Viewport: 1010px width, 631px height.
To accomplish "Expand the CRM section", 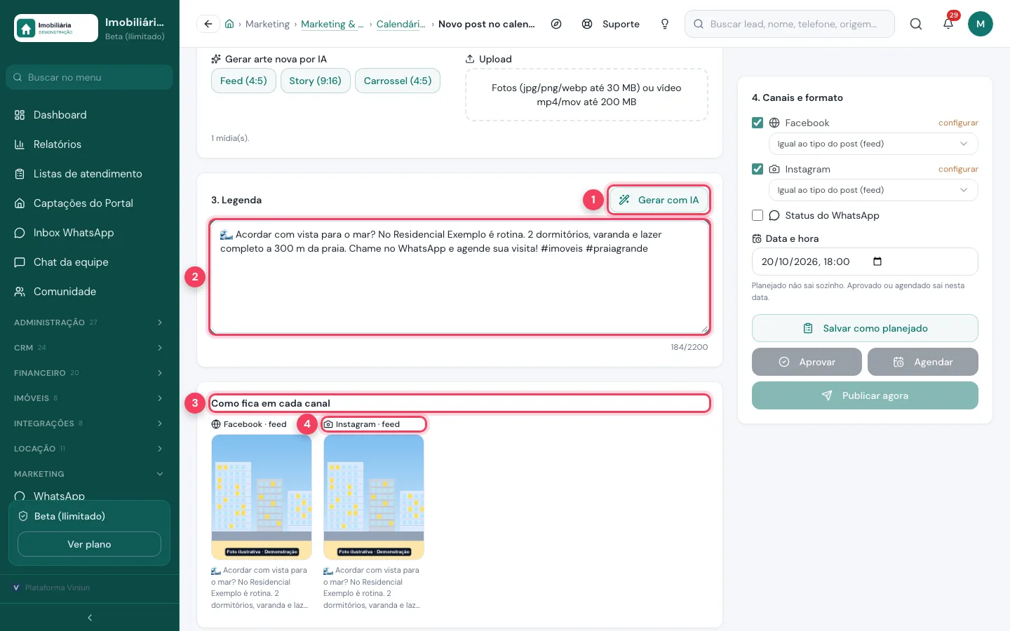I will point(90,348).
